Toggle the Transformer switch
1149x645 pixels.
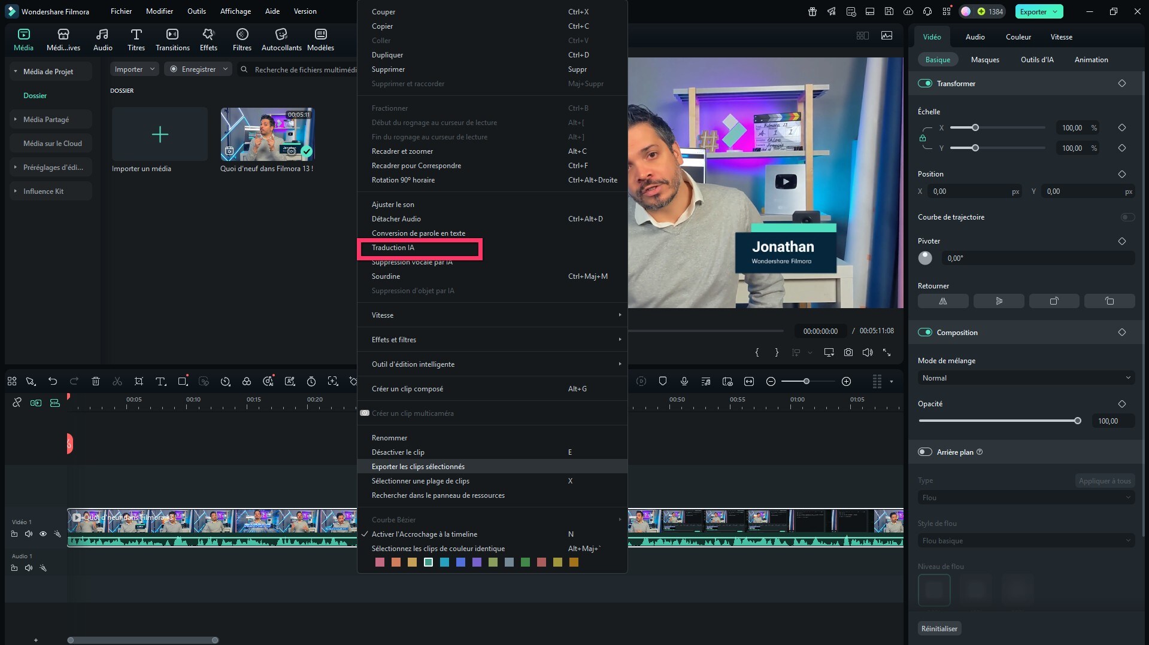click(x=925, y=83)
